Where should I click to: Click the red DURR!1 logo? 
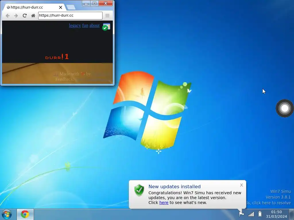pos(57,57)
